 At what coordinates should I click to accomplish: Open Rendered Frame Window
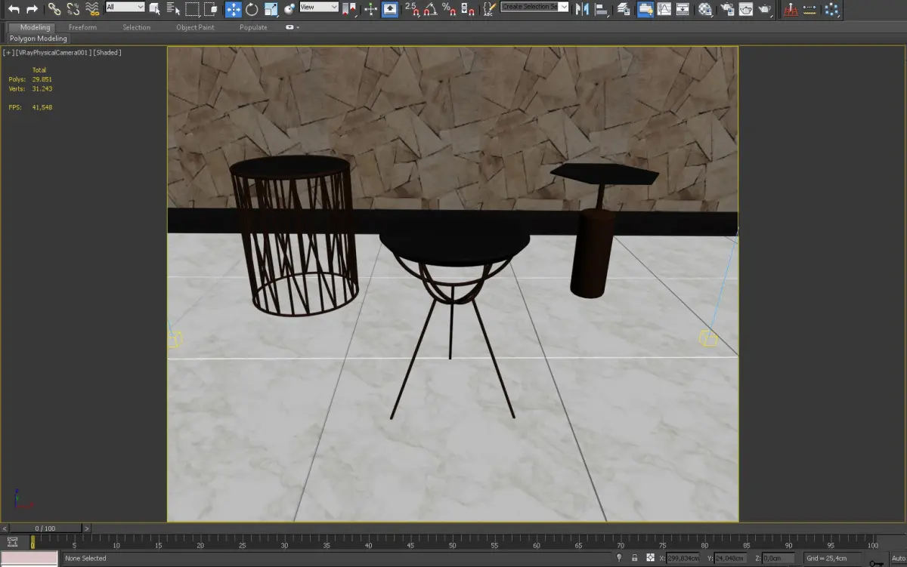[x=746, y=9]
